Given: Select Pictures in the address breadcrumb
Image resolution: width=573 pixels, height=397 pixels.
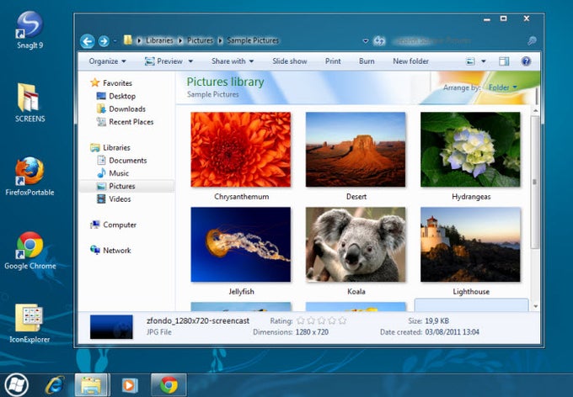Looking at the screenshot, I should pos(200,40).
